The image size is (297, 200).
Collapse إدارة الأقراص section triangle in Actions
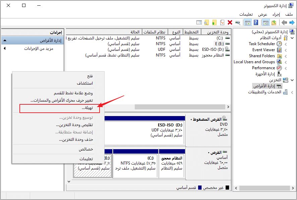(5, 40)
